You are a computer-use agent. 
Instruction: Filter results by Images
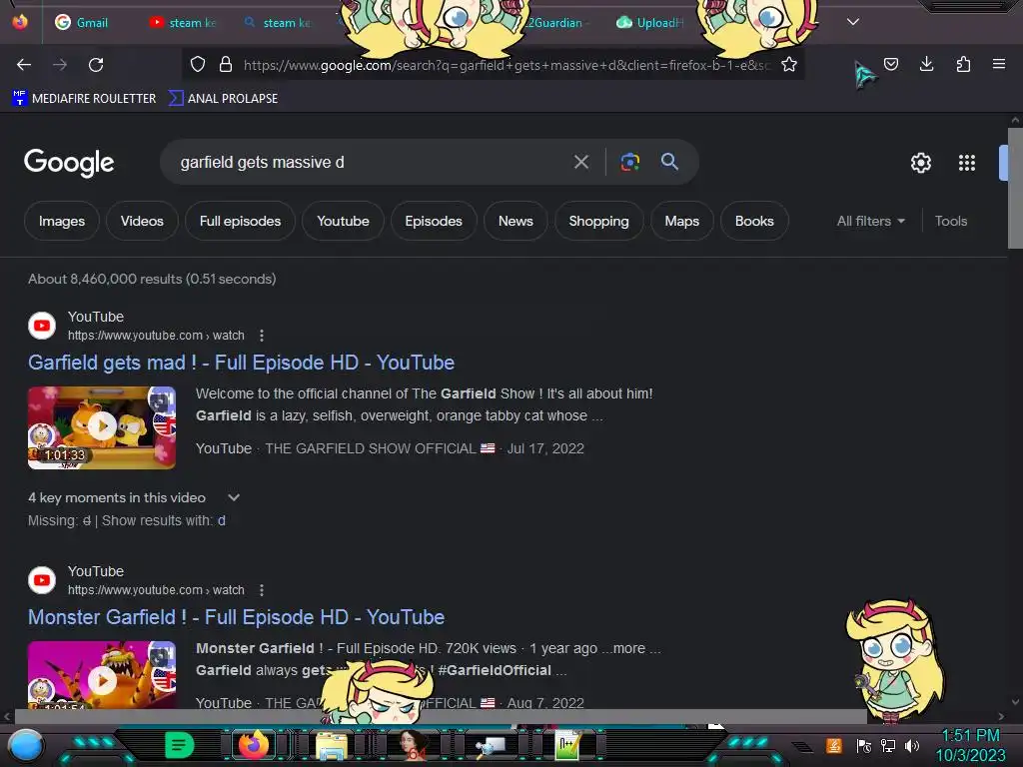[x=62, y=221]
